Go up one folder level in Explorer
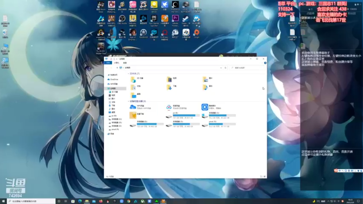This screenshot has height=204, width=363. [117, 68]
